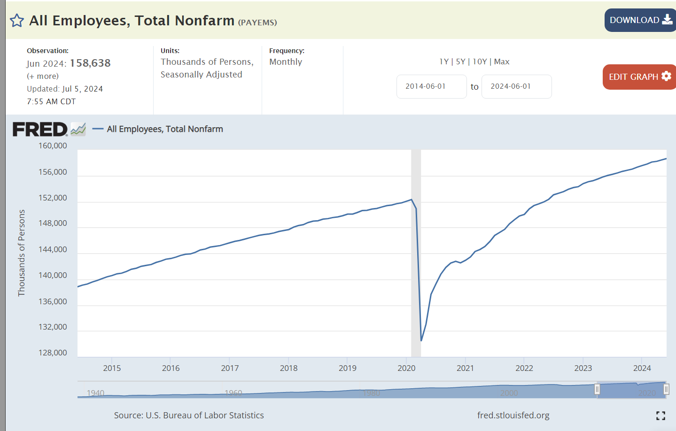
Task: Click the right range slider handle
Action: (666, 389)
